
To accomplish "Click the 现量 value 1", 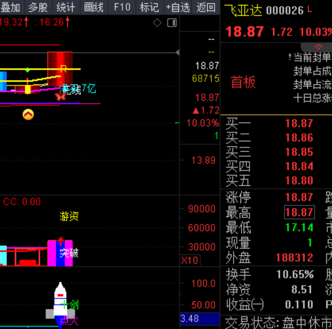I will pyautogui.click(x=310, y=243).
